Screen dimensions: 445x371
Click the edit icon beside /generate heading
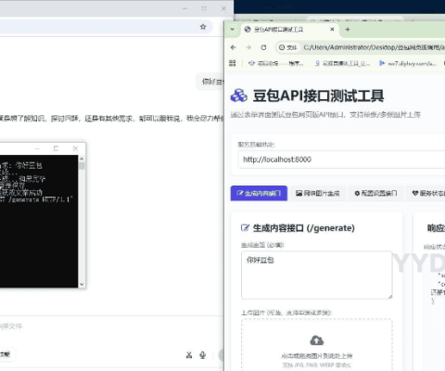(x=245, y=228)
